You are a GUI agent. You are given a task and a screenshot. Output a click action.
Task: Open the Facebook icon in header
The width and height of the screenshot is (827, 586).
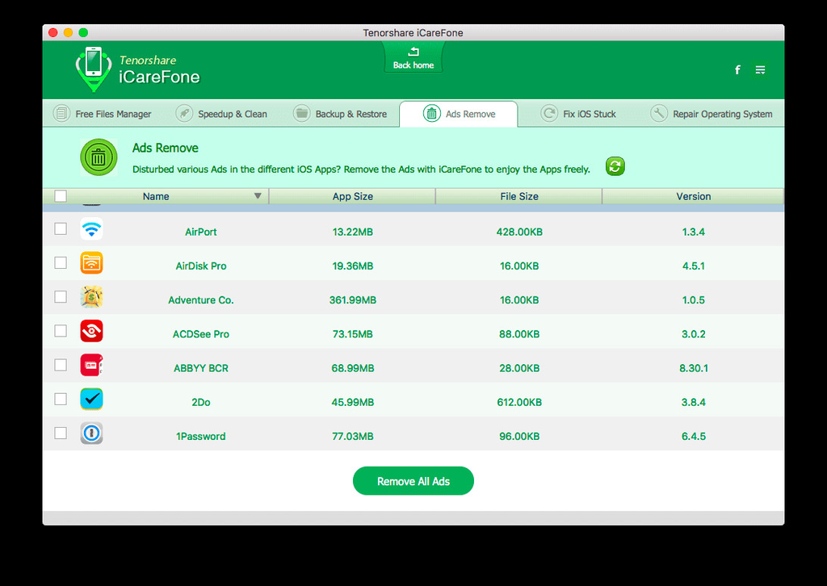[737, 69]
